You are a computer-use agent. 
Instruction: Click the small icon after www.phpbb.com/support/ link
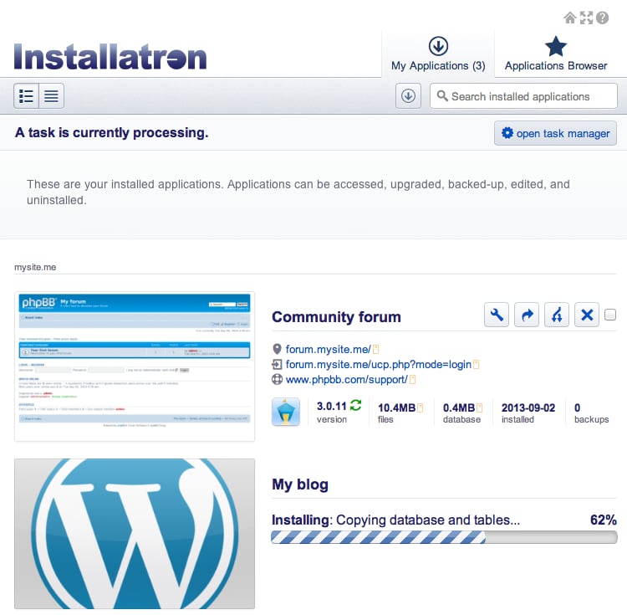pos(413,379)
